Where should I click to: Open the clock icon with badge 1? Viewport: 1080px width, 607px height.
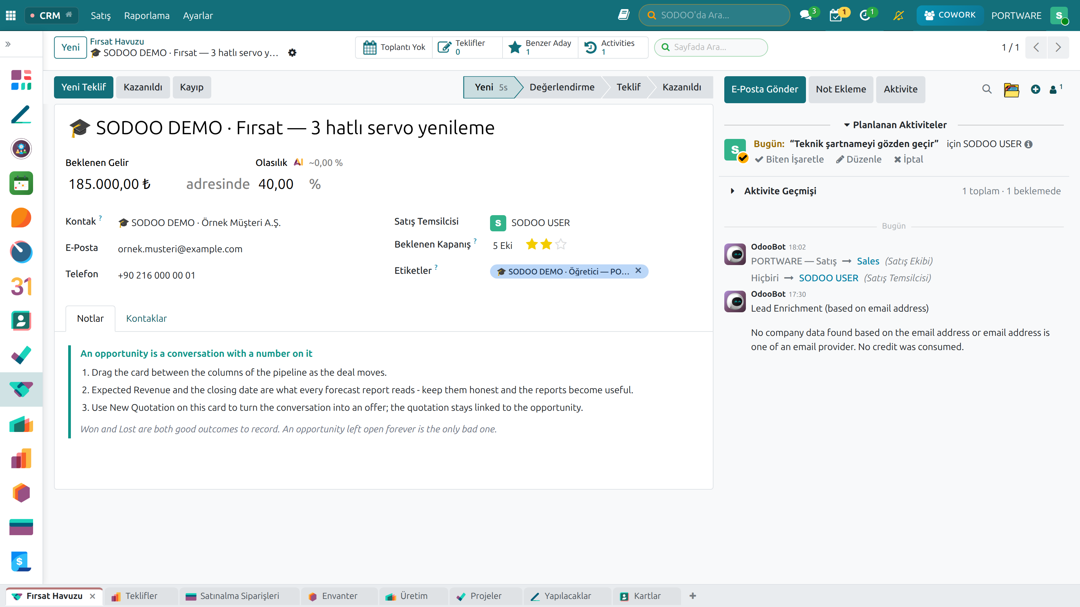click(865, 15)
